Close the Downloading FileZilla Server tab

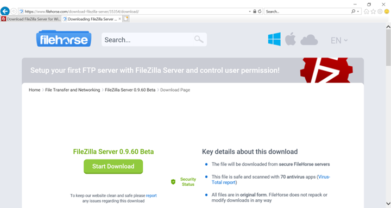pos(119,18)
